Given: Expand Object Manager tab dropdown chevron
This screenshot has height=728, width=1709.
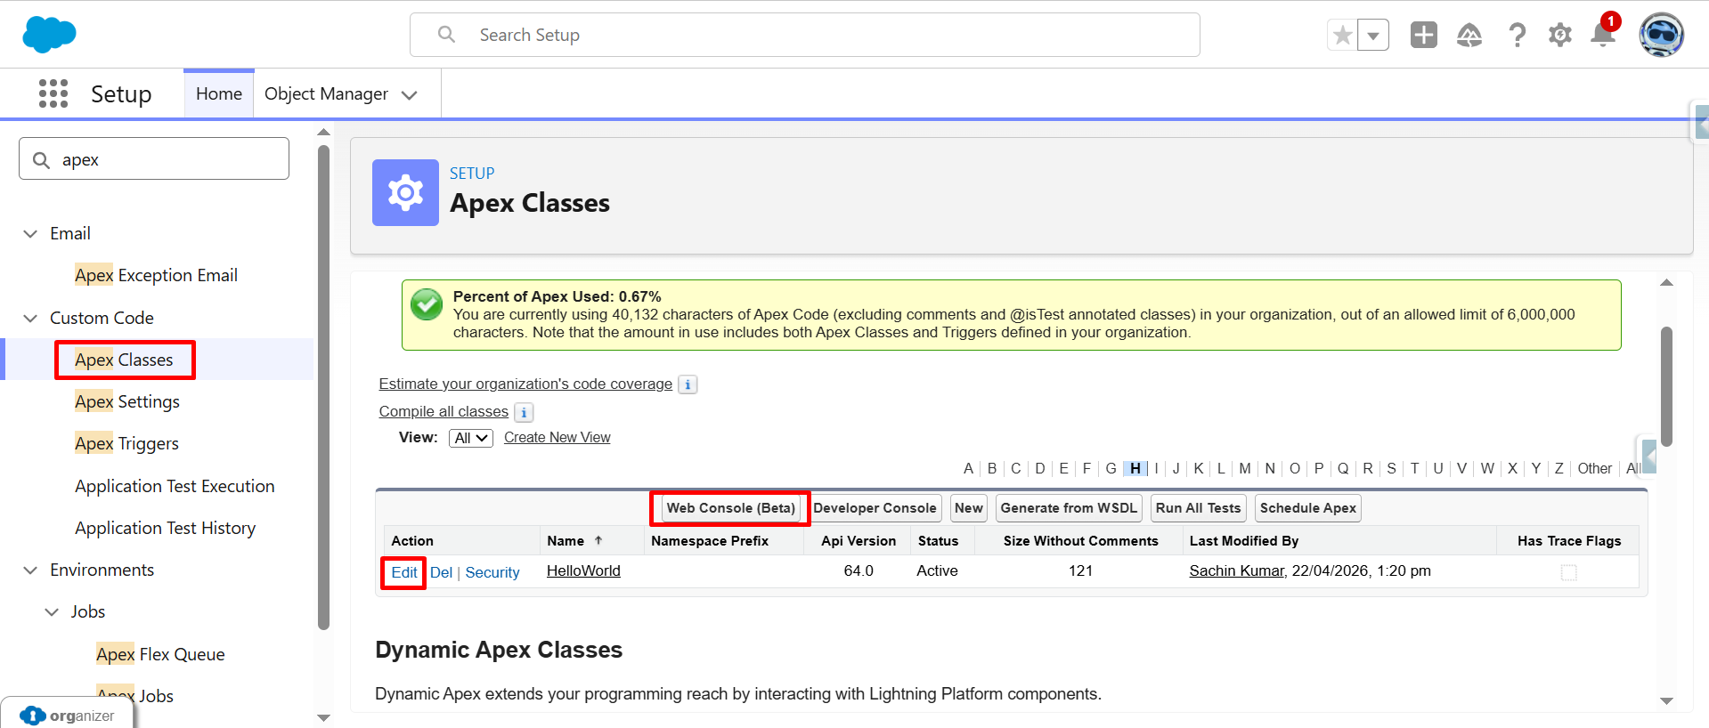Looking at the screenshot, I should pos(410,95).
